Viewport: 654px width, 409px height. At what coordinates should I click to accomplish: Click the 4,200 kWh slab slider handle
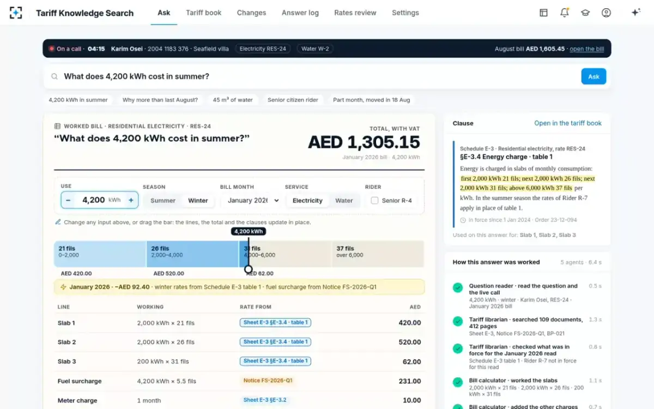click(249, 269)
